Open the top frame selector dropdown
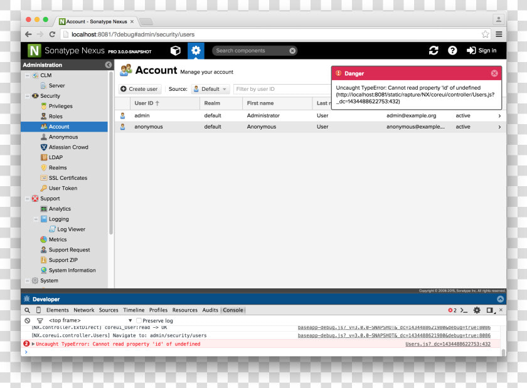The width and height of the screenshot is (527, 388). tap(90, 320)
